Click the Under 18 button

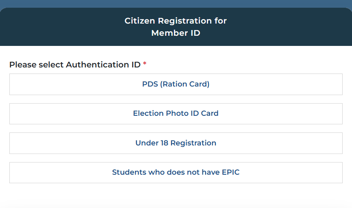pos(176,143)
